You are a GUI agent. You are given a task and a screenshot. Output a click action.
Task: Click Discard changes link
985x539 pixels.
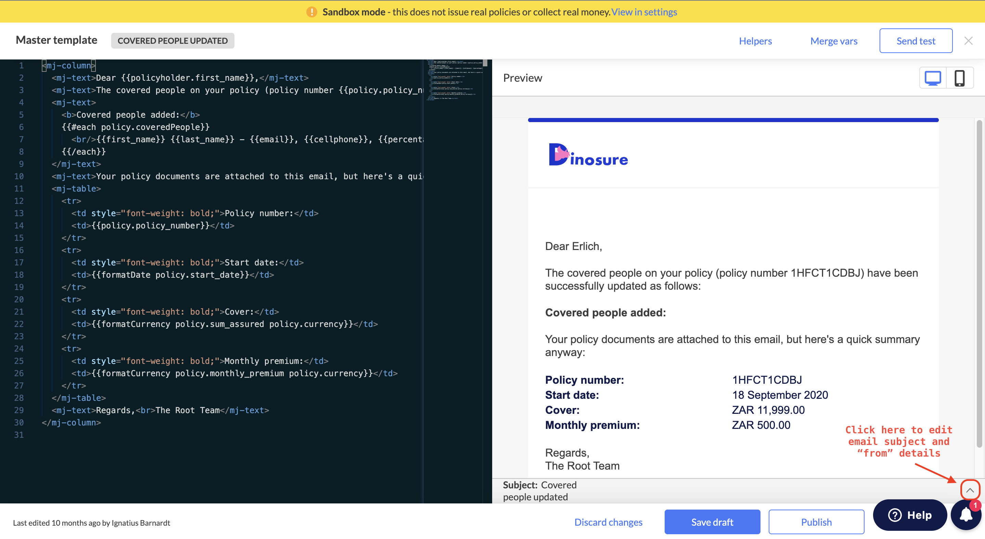click(608, 522)
